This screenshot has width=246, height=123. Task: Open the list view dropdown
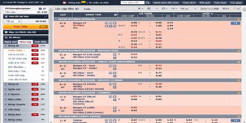(174, 9)
